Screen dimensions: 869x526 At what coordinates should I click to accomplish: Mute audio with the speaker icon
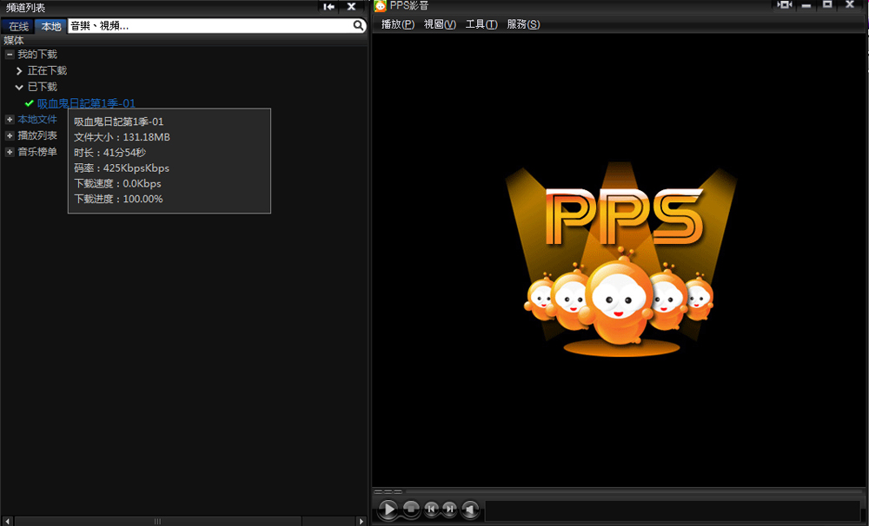click(470, 509)
